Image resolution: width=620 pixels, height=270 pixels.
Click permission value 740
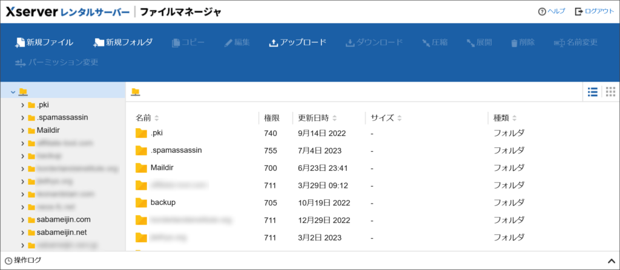click(271, 133)
